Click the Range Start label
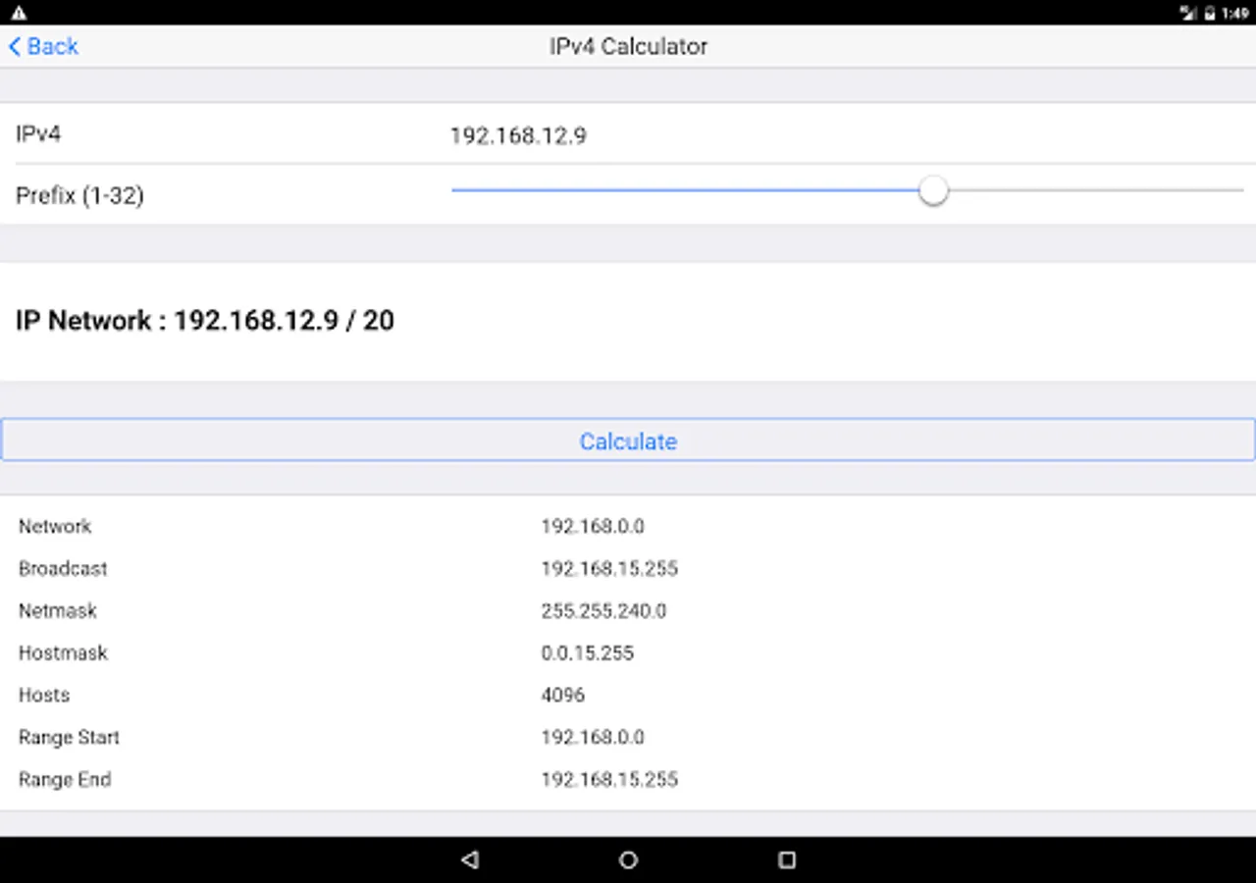The height and width of the screenshot is (883, 1256). 69,737
